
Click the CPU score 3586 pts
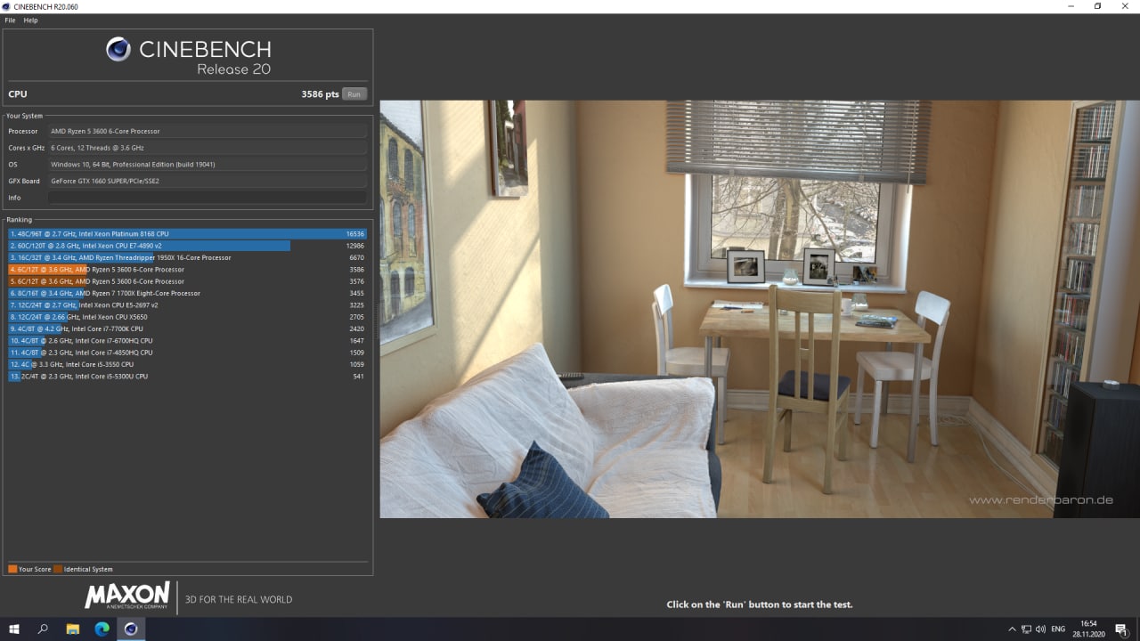pos(320,94)
